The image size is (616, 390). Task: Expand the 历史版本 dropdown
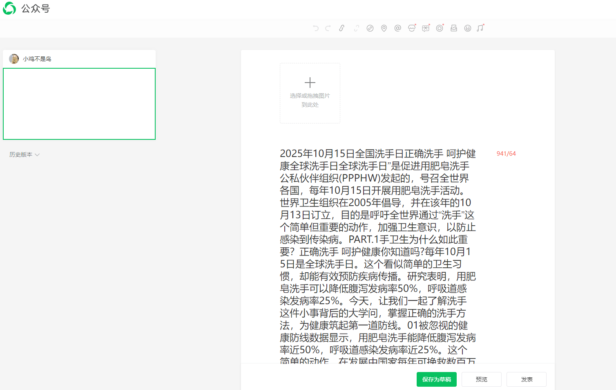pyautogui.click(x=25, y=155)
